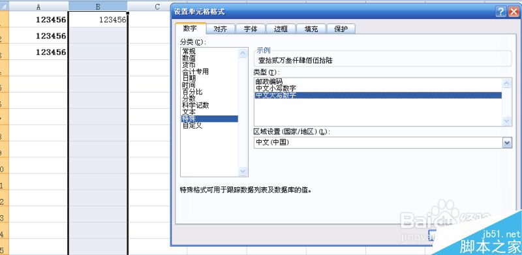Open the 填充 tab
Viewport: 522px width, 255px height.
[311, 29]
